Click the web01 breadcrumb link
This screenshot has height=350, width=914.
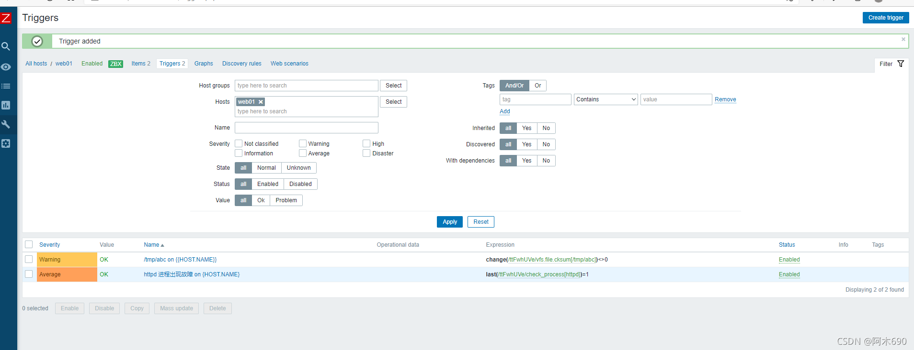coord(64,64)
